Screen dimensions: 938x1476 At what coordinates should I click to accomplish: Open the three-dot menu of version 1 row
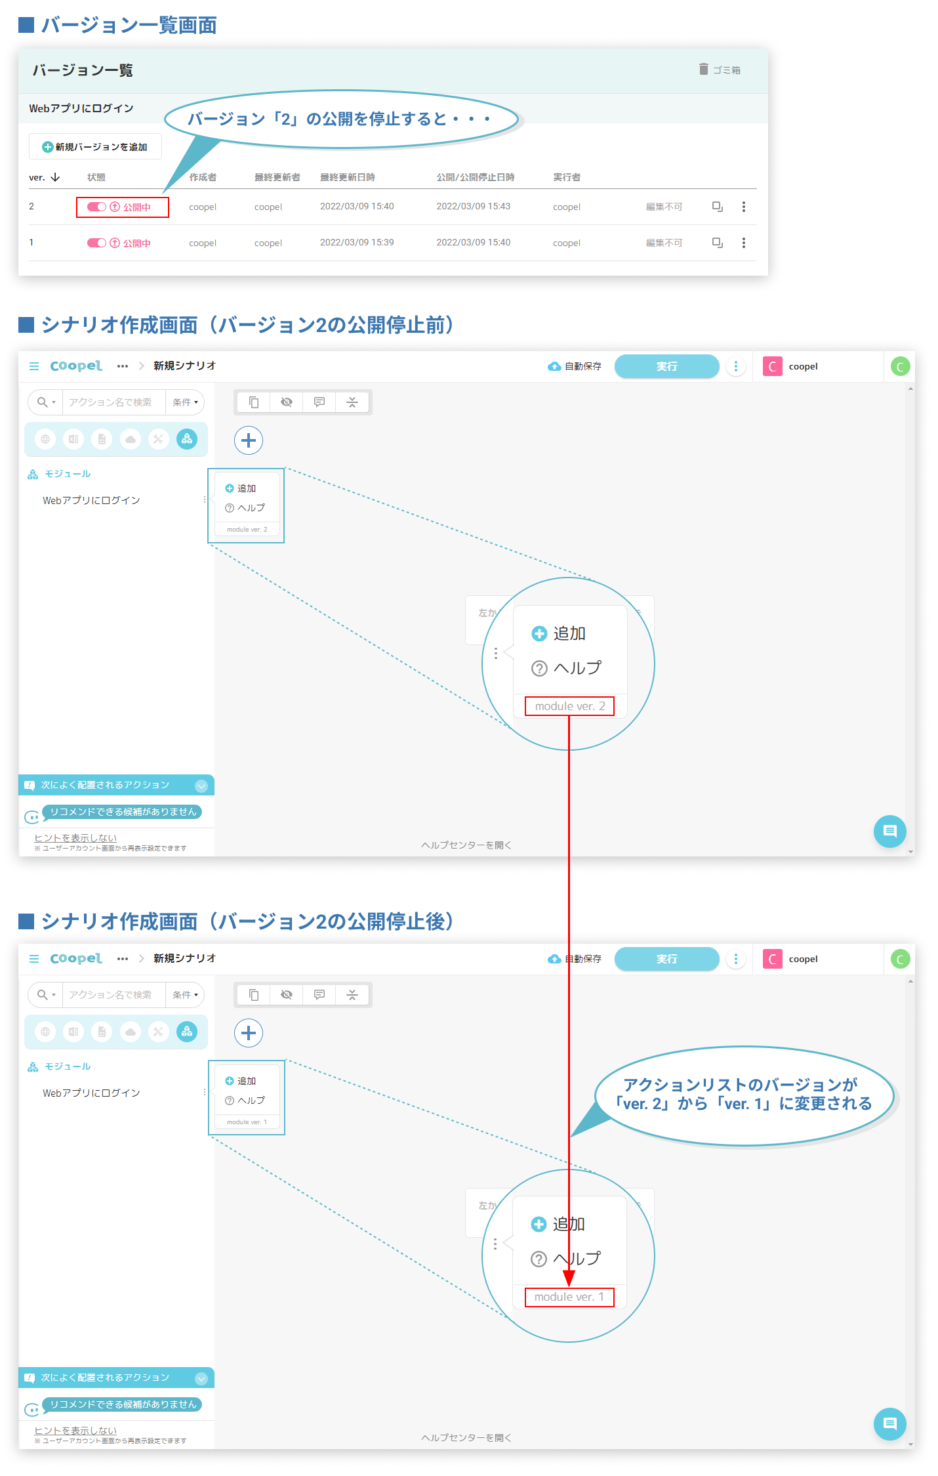(x=743, y=243)
